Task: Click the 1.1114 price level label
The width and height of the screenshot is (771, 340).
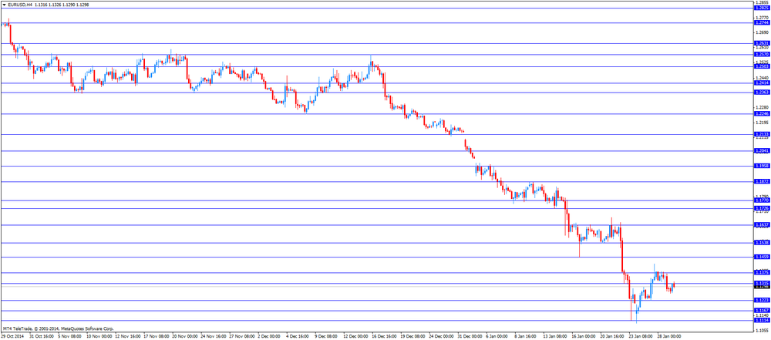Action: 761,320
